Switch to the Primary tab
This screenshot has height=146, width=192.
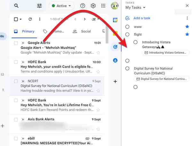[x=24, y=31]
